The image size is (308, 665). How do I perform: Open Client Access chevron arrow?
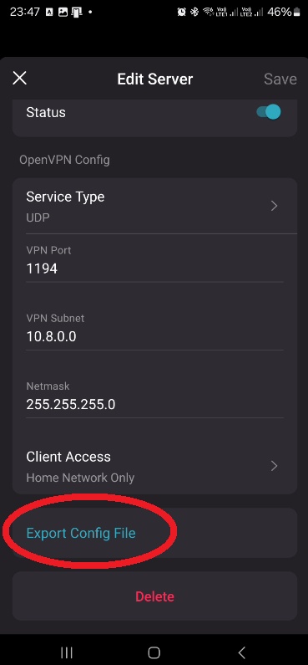274,466
